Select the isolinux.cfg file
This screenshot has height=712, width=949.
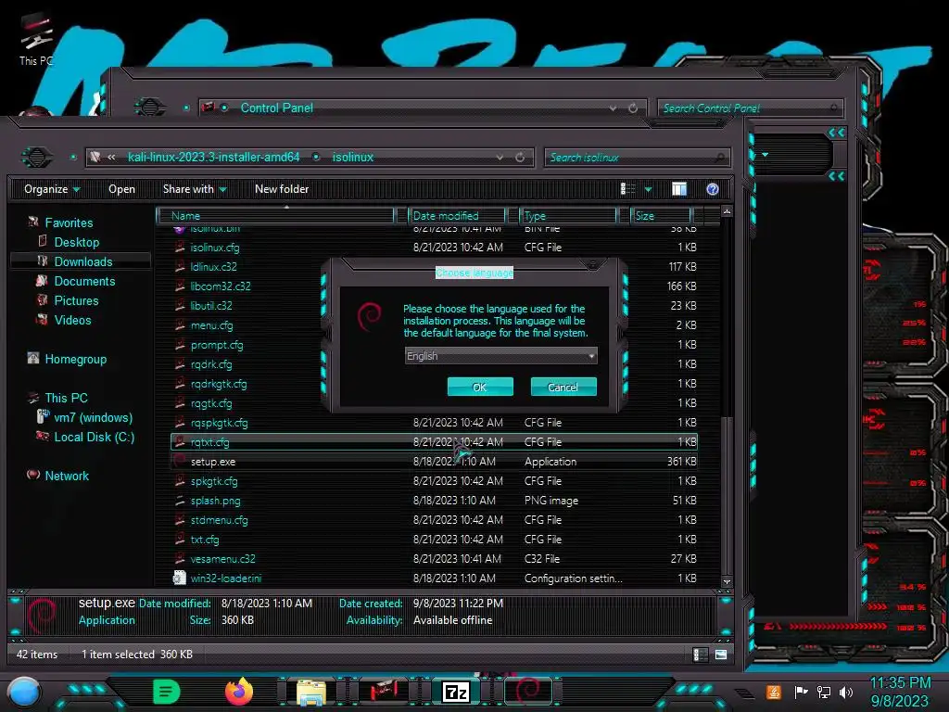(x=215, y=247)
